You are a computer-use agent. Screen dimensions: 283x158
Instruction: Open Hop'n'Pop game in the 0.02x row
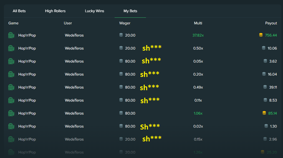[27, 126]
